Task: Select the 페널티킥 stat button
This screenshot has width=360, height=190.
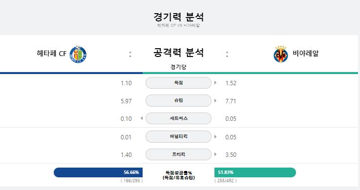Action: coord(178,136)
